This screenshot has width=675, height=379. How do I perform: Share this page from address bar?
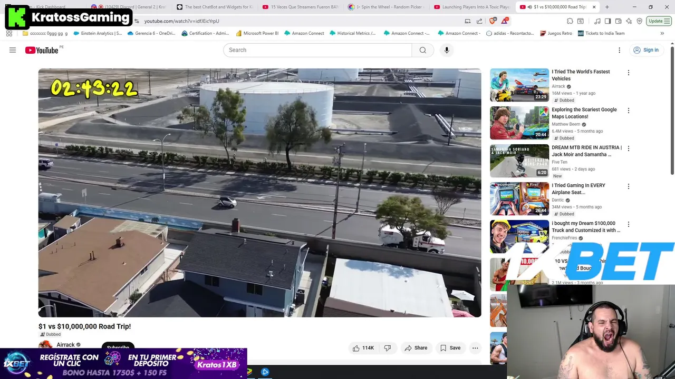pos(479,21)
